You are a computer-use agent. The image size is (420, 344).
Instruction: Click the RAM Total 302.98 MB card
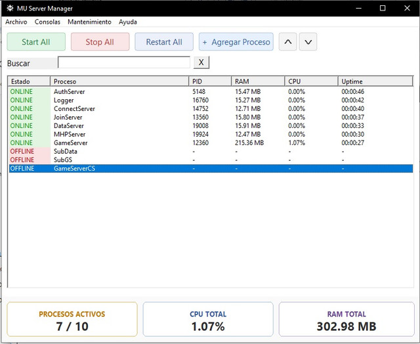coord(346,319)
